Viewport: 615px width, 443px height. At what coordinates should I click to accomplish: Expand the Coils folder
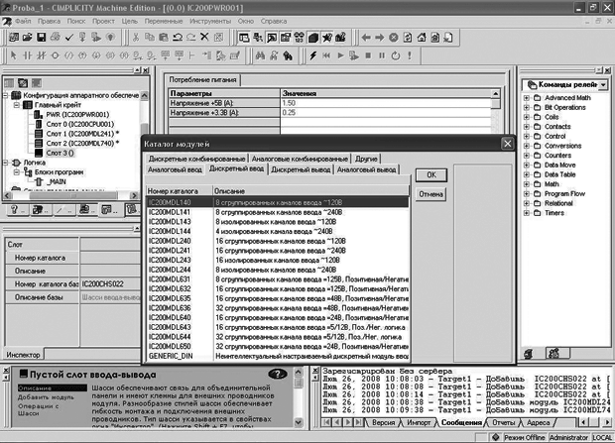pos(527,117)
